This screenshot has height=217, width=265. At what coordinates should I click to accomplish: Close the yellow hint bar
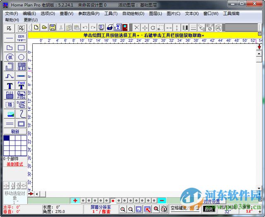(x=260, y=34)
